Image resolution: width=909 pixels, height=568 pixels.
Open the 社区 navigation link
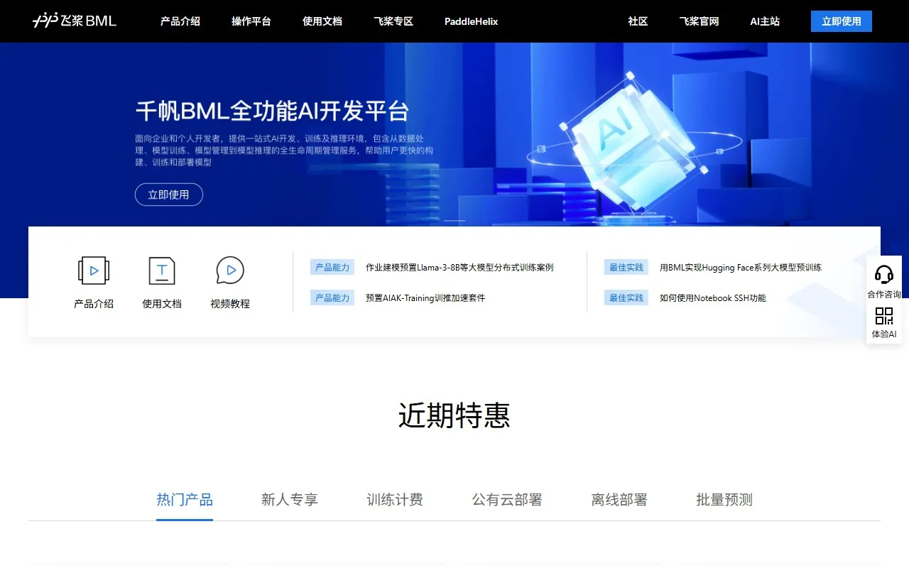(x=637, y=21)
